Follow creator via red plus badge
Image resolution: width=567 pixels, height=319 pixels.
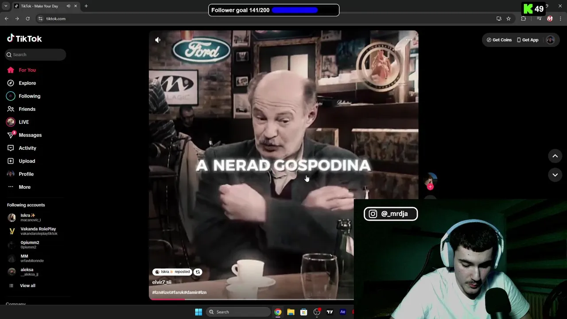pos(430,187)
